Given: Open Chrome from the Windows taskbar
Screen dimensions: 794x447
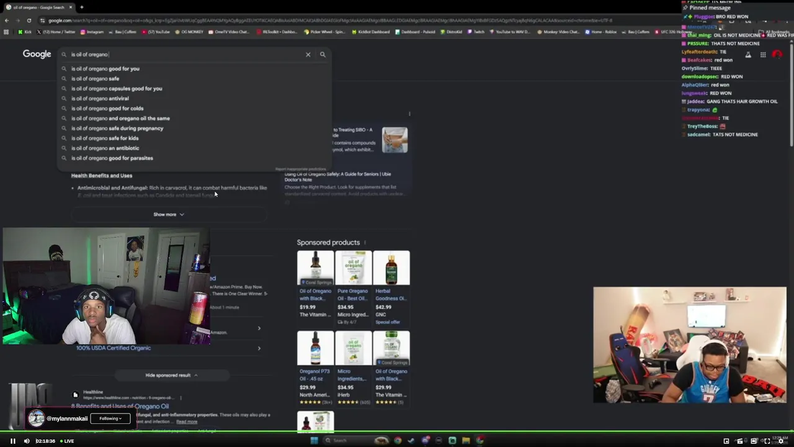Looking at the screenshot, I should [398, 441].
